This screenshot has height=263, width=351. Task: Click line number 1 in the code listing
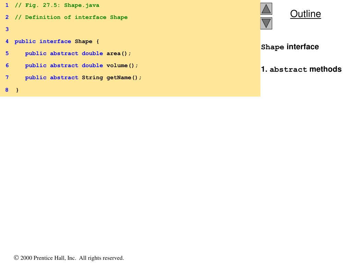[7, 5]
